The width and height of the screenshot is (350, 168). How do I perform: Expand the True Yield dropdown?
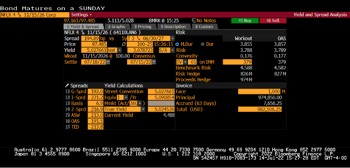tap(143, 109)
